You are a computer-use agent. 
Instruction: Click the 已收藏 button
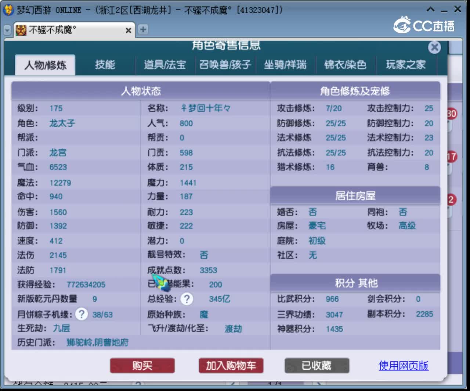pos(317,366)
